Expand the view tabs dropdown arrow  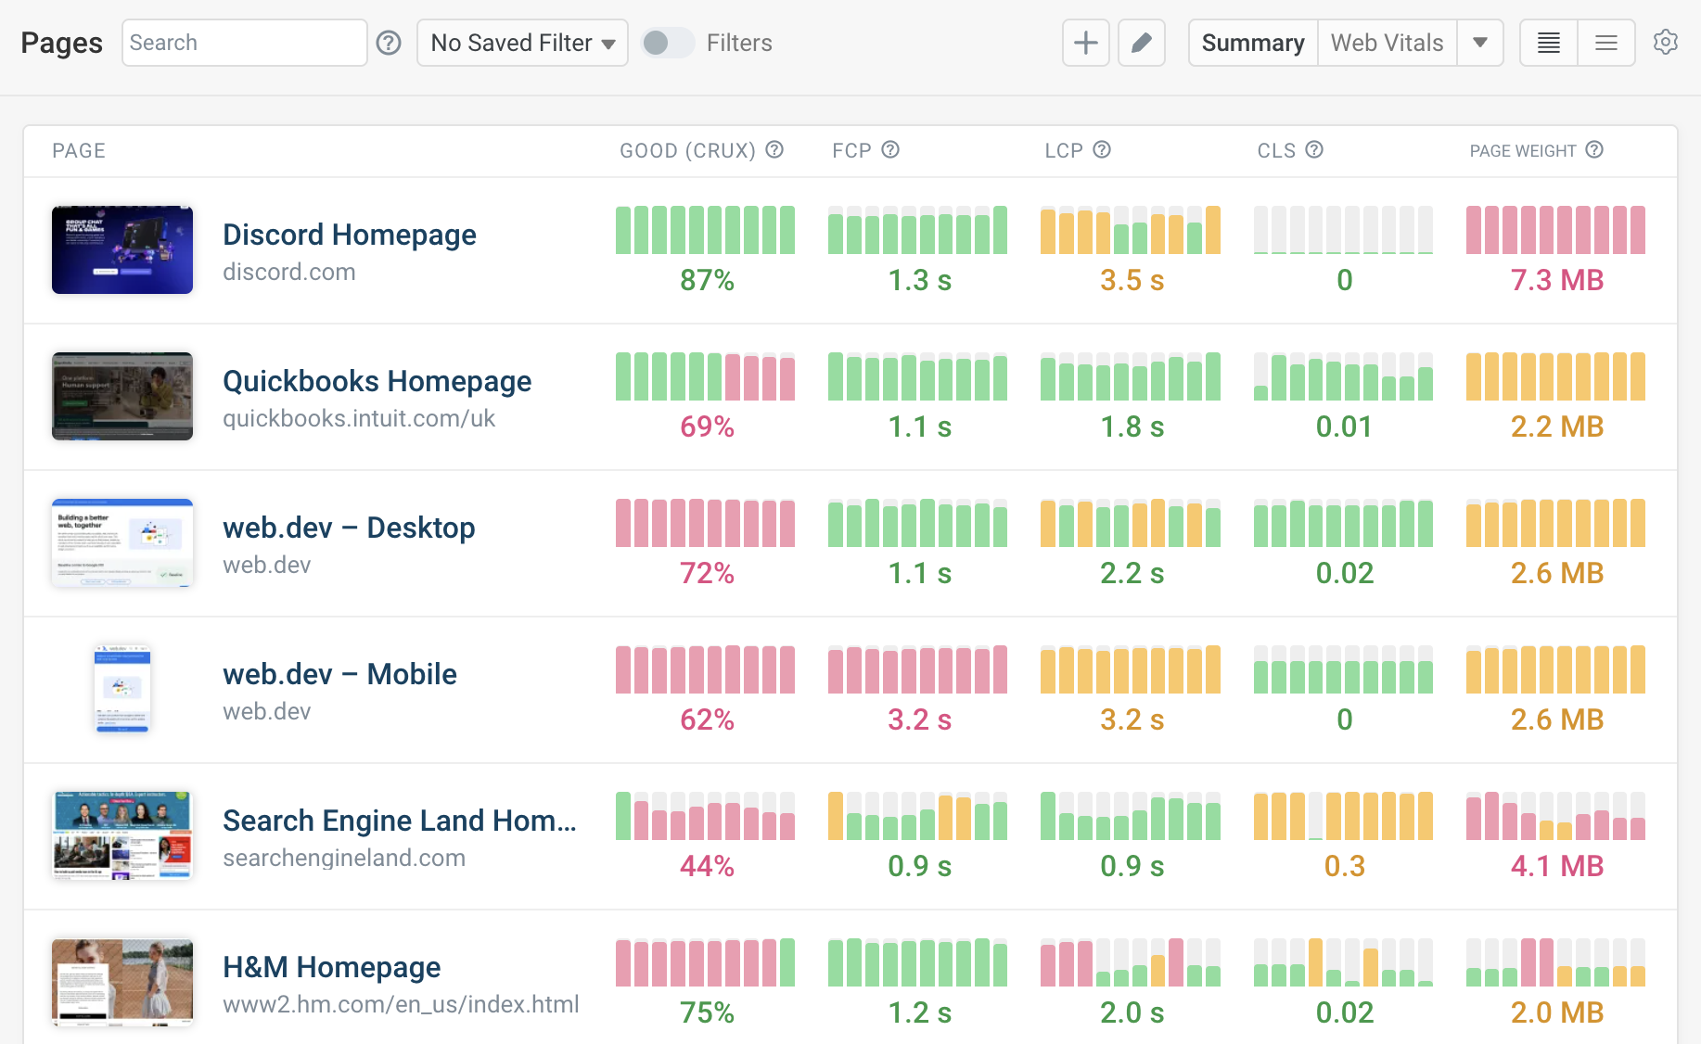coord(1480,43)
